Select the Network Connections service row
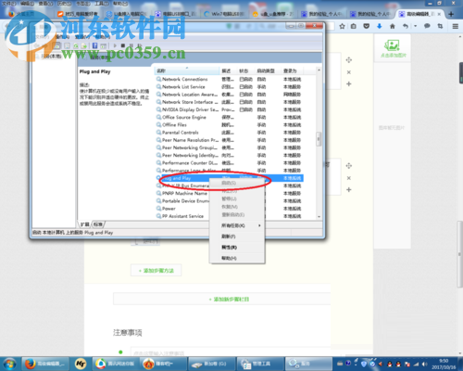Image resolution: width=463 pixels, height=371 pixels. [x=229, y=80]
